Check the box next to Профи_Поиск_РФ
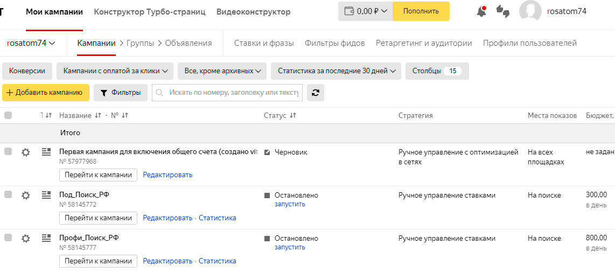This screenshot has width=615, height=279. tap(8, 238)
